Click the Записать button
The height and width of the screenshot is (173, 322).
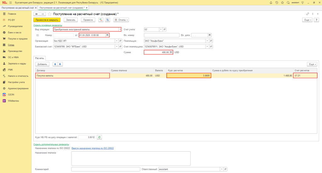click(71, 20)
